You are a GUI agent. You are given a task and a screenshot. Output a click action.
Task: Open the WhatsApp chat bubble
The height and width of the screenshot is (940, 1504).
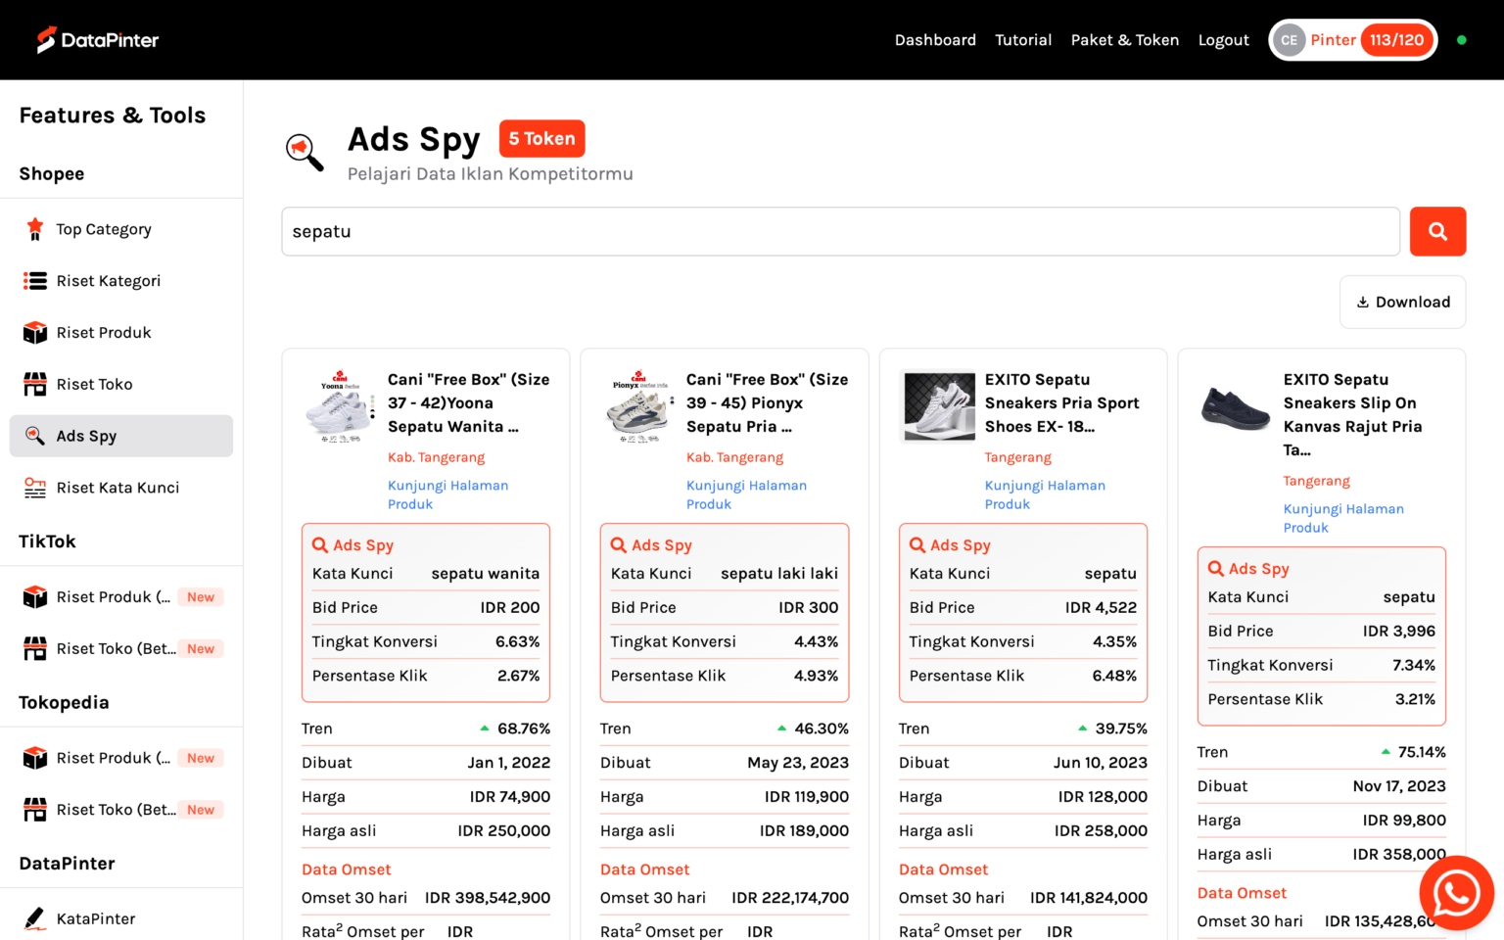pyautogui.click(x=1456, y=893)
